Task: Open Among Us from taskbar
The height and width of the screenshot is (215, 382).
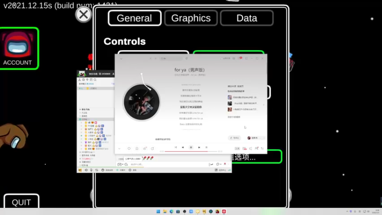Action: (217, 212)
